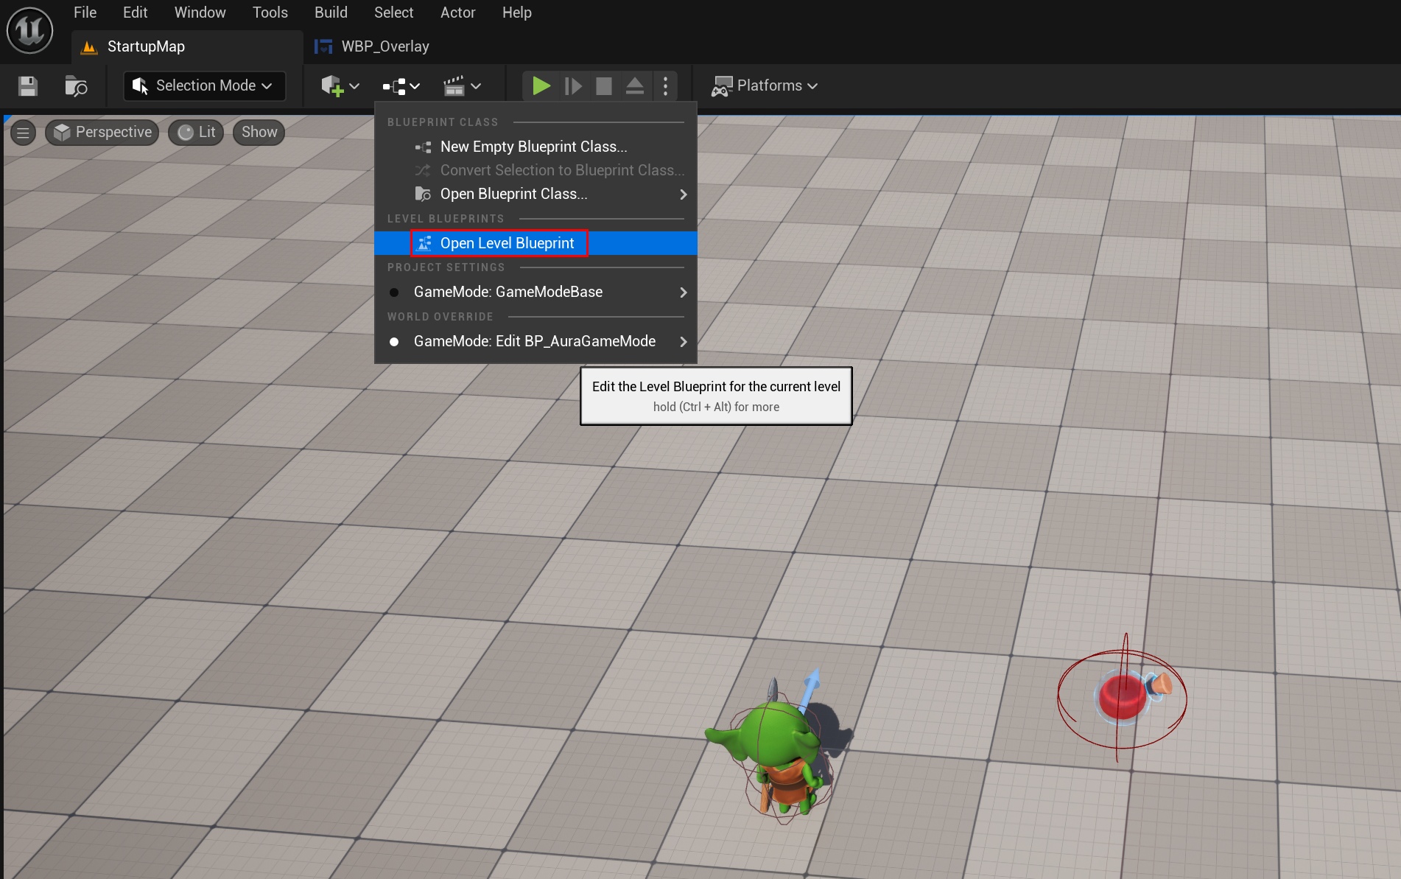Click the WBP_Overlay tab widget icon
Viewport: 1401px width, 879px height.
[x=323, y=46]
